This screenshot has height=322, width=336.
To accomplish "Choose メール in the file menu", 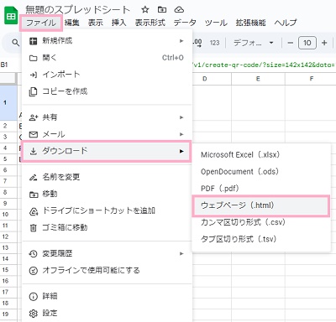I will tap(107, 134).
